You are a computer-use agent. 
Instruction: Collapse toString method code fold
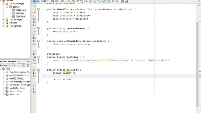click(x=38, y=57)
